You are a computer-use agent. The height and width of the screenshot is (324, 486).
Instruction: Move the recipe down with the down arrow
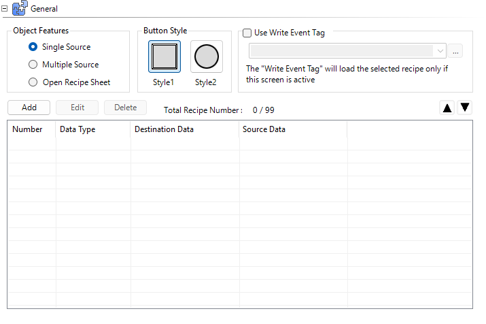tap(465, 108)
